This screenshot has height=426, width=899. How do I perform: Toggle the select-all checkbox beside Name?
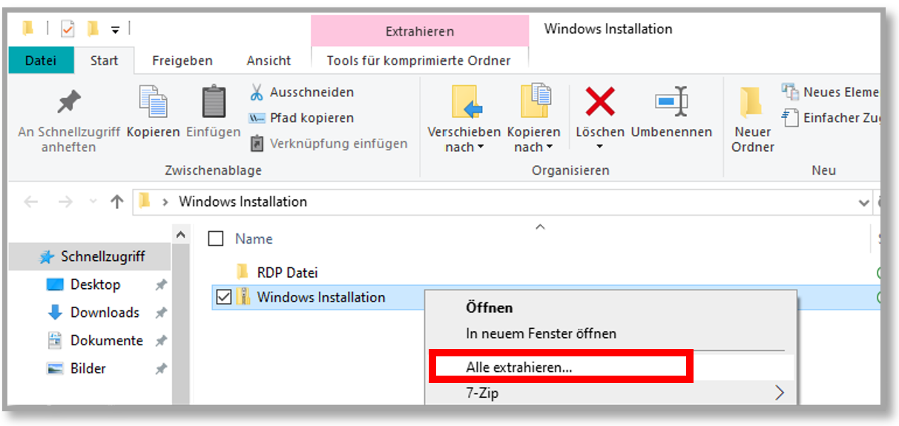pyautogui.click(x=216, y=239)
